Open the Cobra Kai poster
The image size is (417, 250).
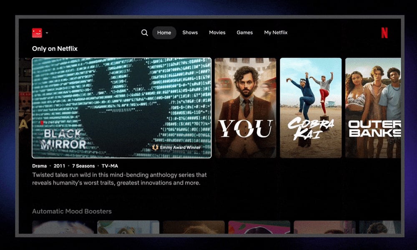point(311,108)
